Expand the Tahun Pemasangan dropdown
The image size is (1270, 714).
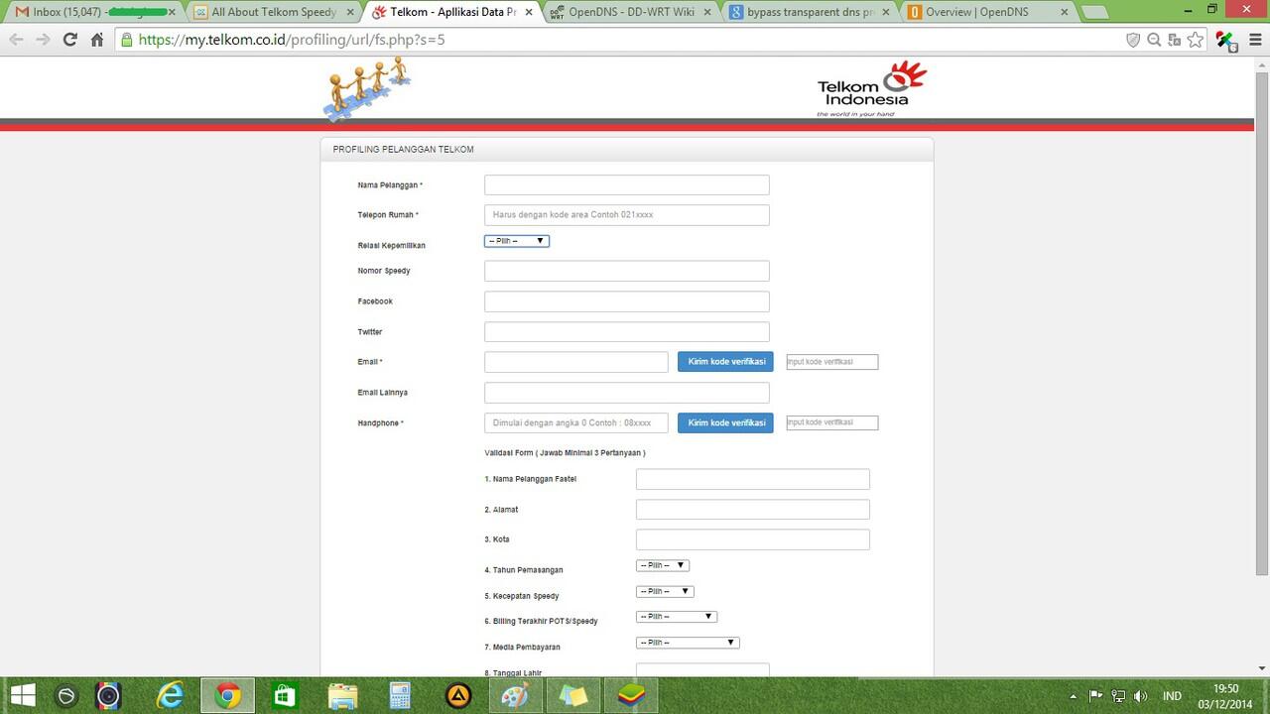point(662,565)
